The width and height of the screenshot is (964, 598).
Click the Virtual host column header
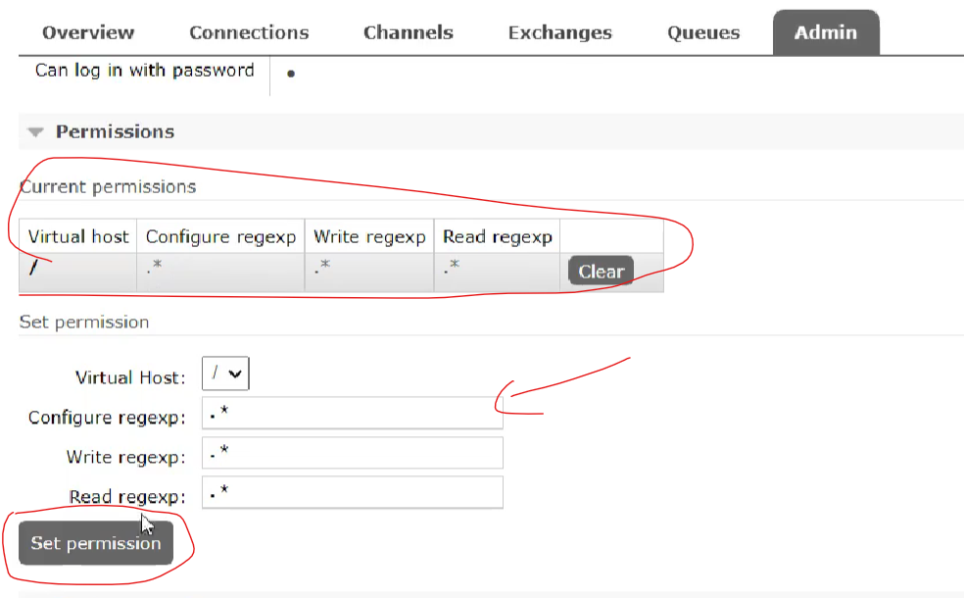coord(78,236)
